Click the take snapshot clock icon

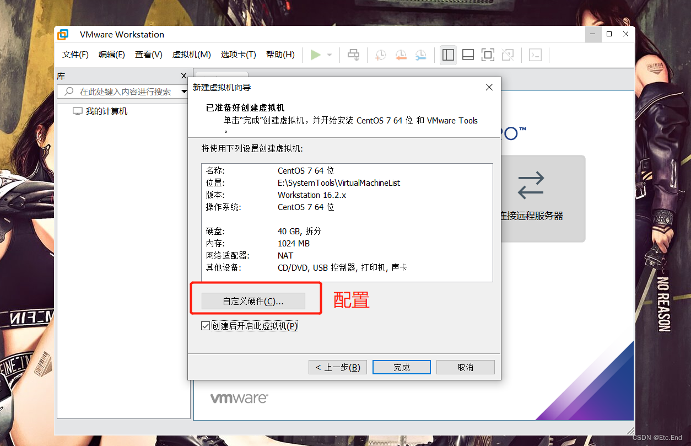pos(381,55)
